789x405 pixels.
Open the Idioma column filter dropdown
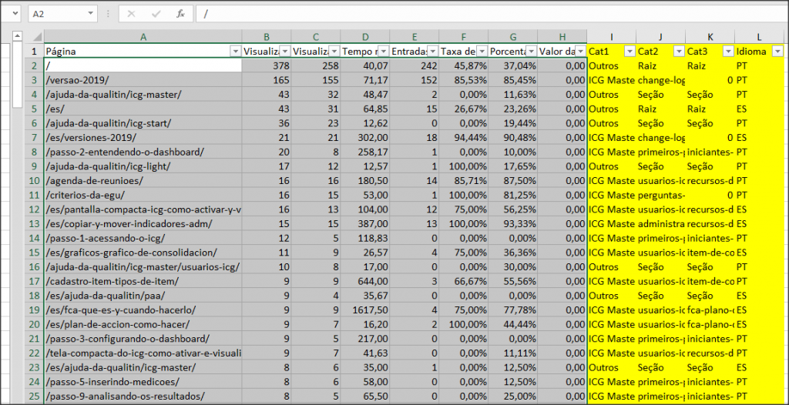(777, 52)
